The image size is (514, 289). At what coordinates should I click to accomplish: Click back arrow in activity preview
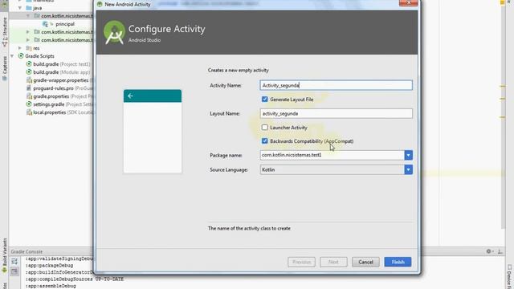130,96
